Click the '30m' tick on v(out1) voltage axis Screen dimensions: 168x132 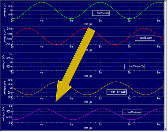pos(9,29)
